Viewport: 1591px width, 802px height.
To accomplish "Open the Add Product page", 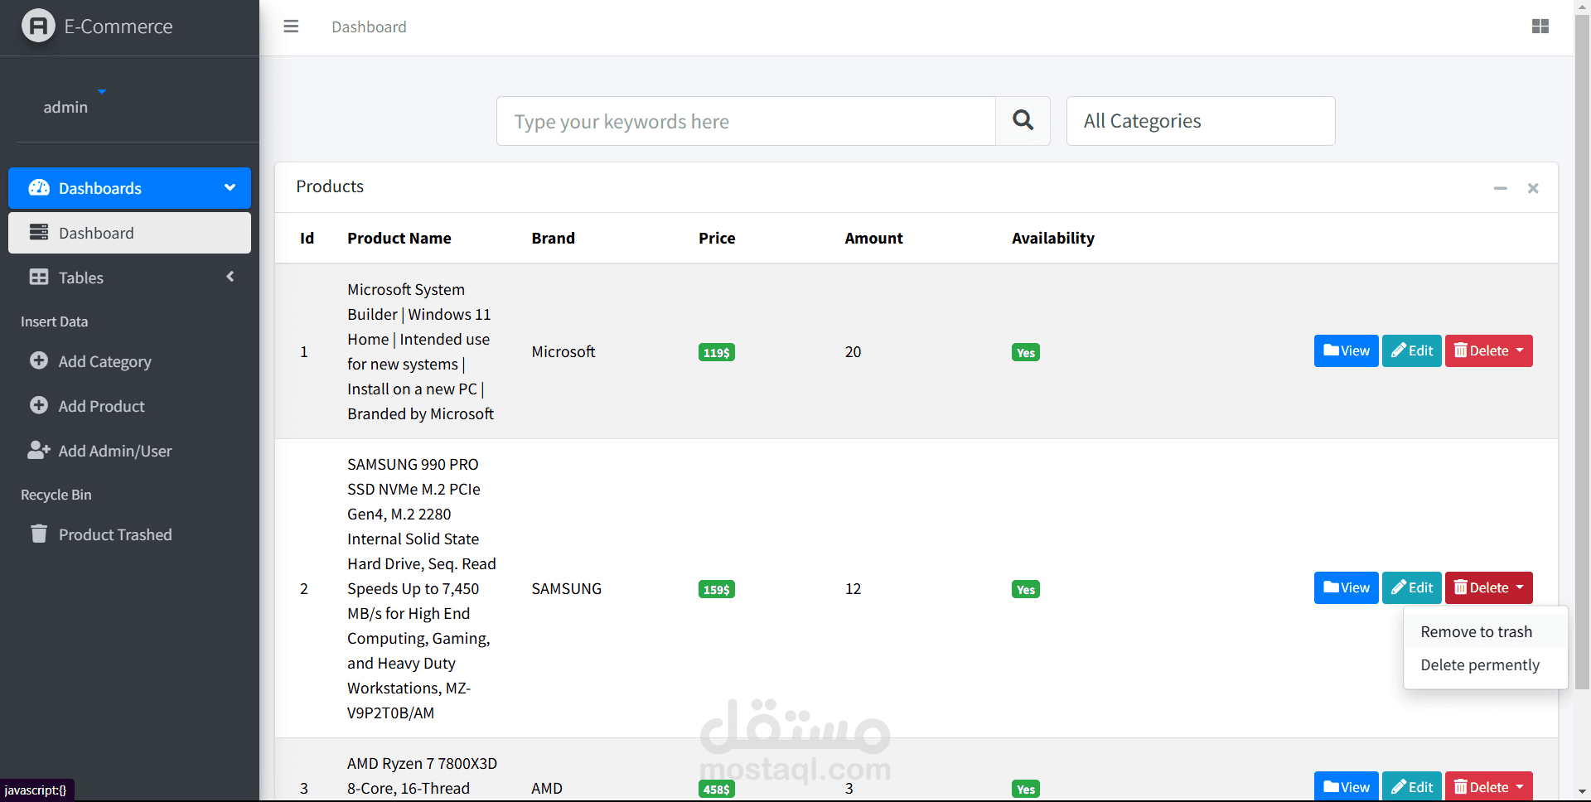I will click(101, 406).
